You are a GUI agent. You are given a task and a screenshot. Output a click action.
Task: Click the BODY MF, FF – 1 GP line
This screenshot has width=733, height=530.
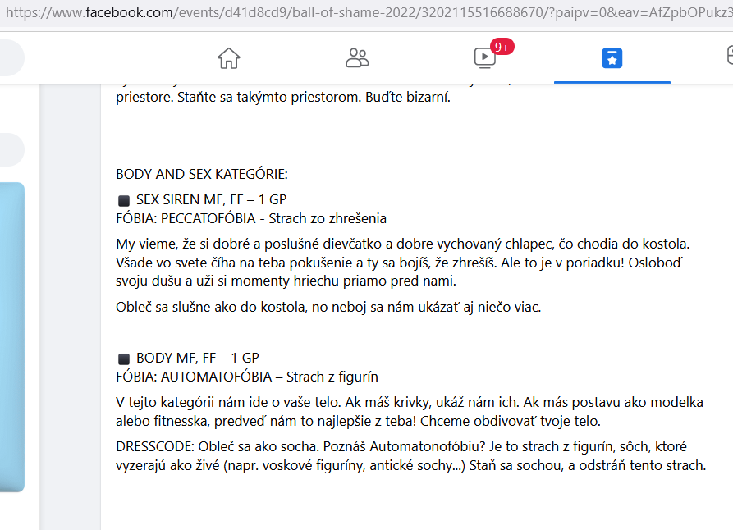tap(198, 358)
